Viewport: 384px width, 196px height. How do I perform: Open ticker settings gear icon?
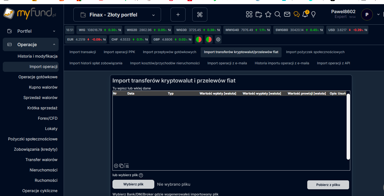pyautogui.click(x=218, y=39)
